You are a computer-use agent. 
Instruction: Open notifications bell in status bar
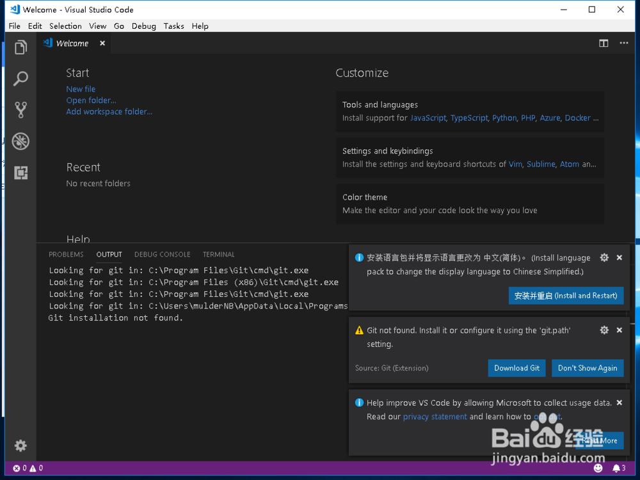click(619, 468)
